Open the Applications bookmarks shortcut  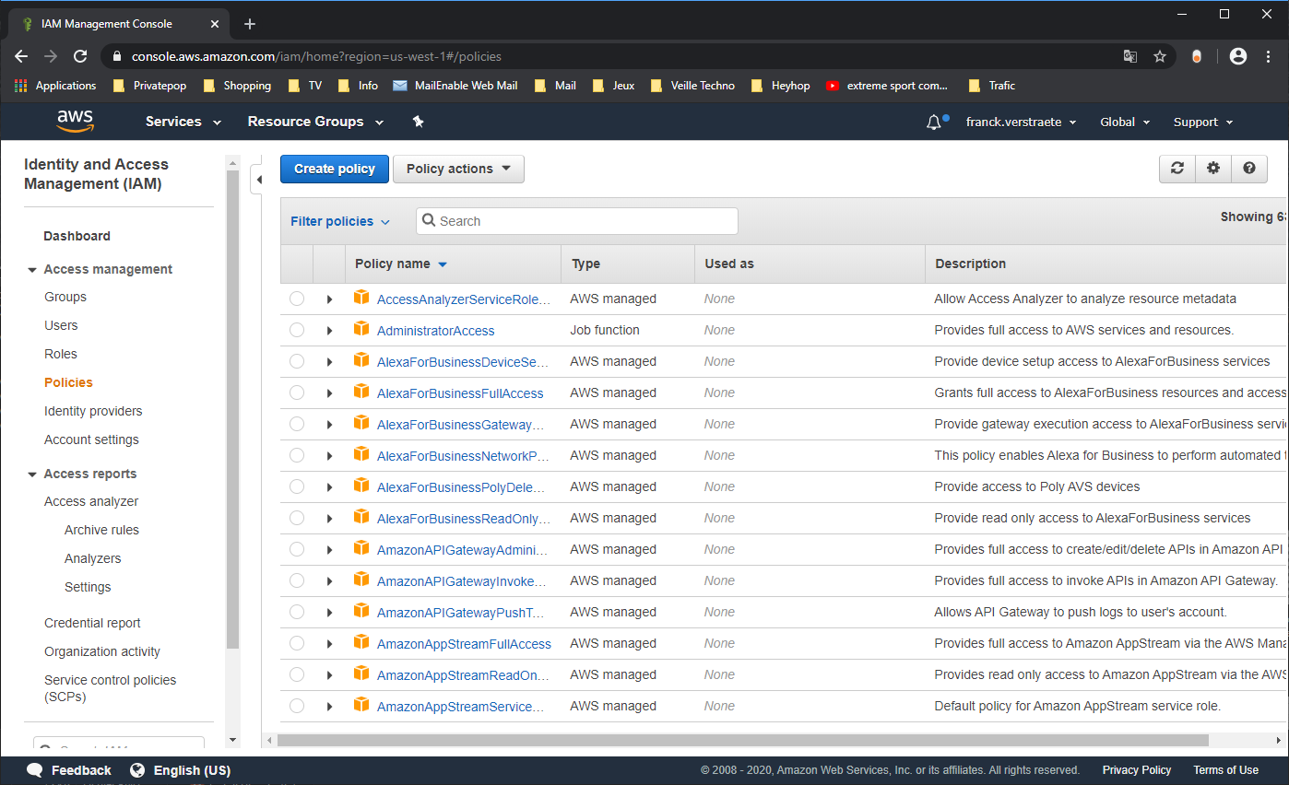(x=56, y=86)
